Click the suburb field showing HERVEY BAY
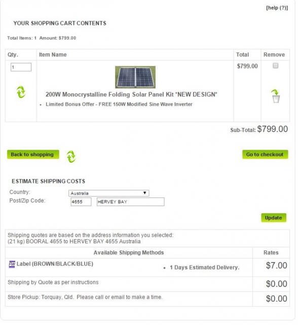The image size is (298, 325). click(130, 202)
